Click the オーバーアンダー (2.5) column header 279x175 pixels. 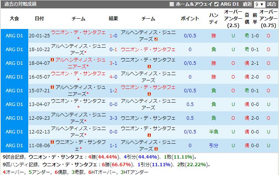tap(233, 18)
